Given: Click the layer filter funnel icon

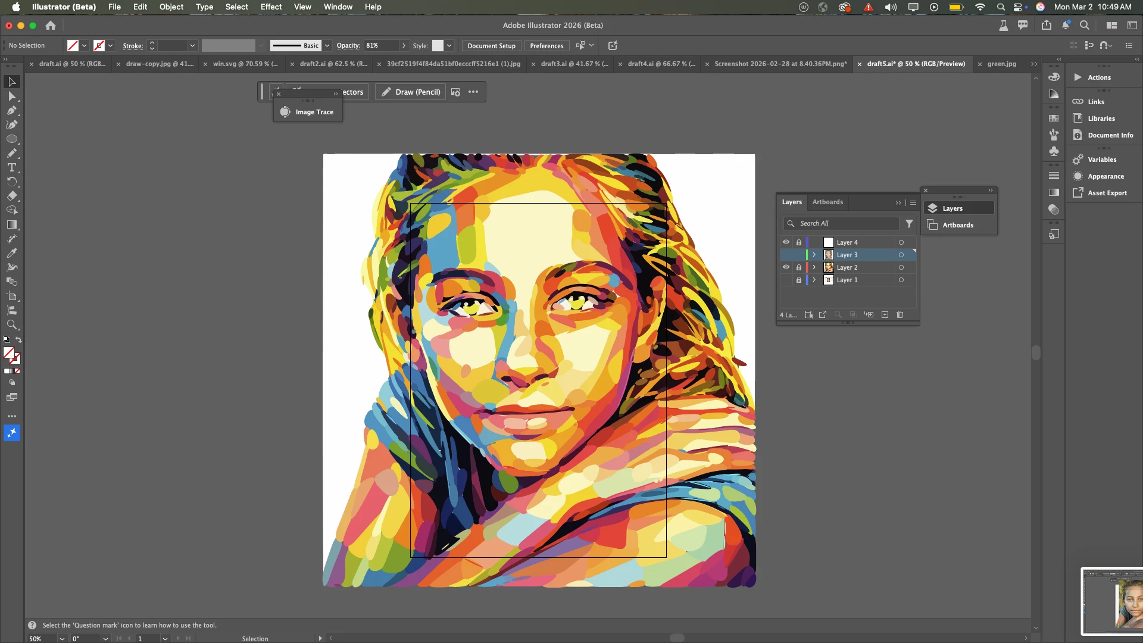Looking at the screenshot, I should click(x=909, y=224).
